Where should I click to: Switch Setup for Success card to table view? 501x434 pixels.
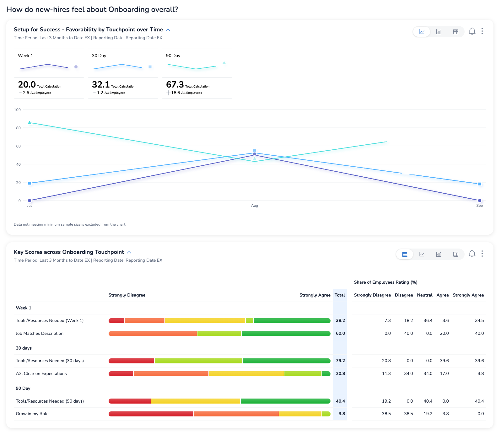[x=456, y=32]
